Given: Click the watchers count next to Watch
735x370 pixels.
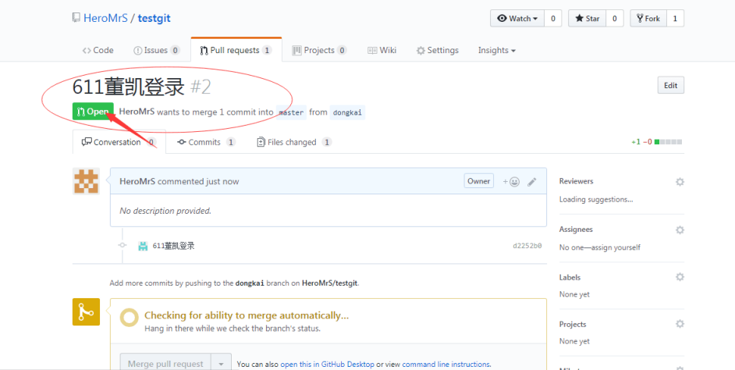Looking at the screenshot, I should pyautogui.click(x=553, y=18).
